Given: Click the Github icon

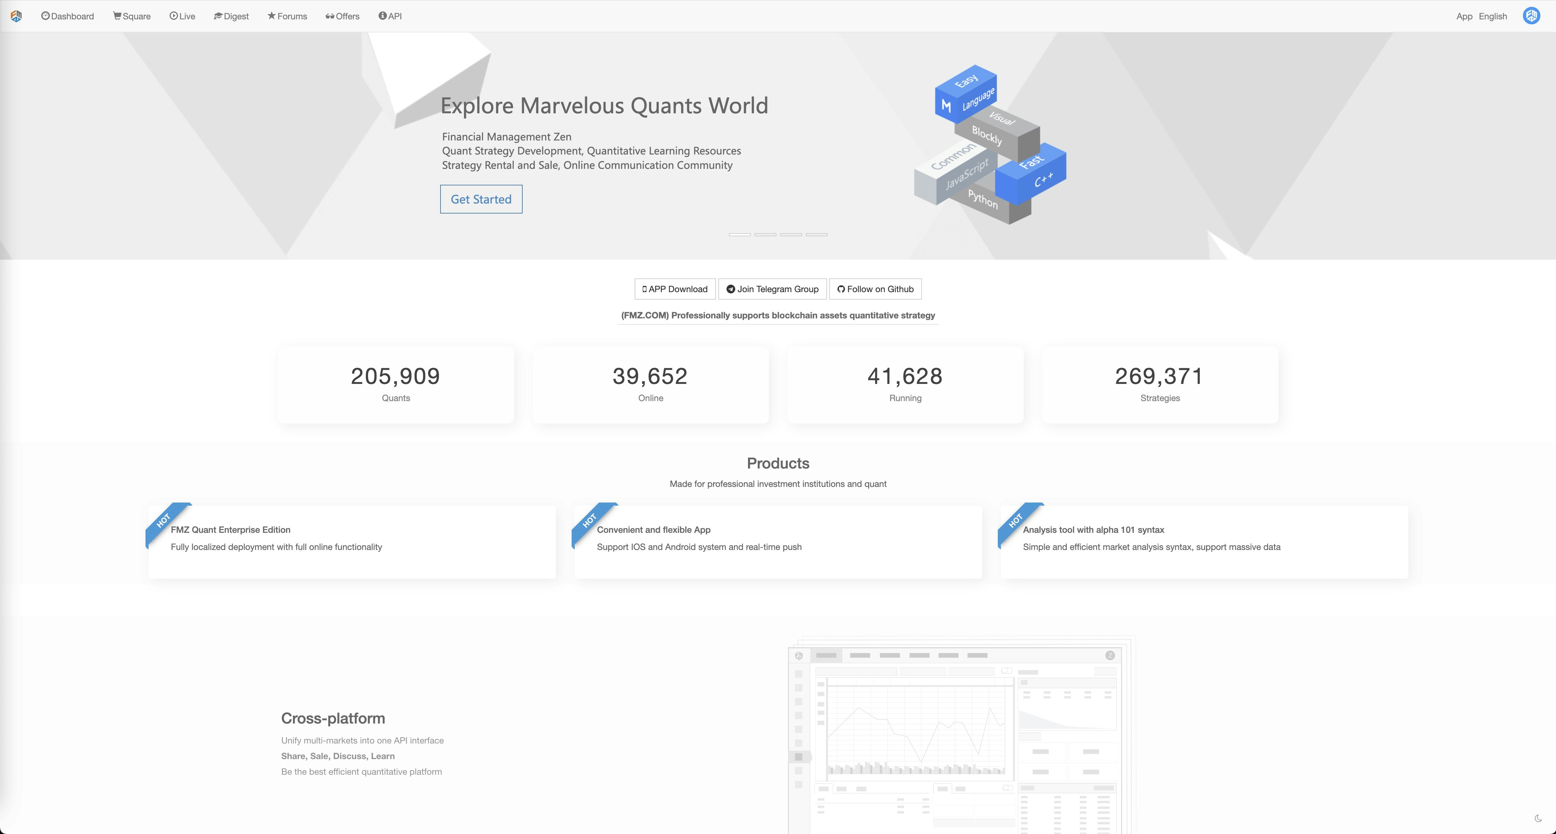Looking at the screenshot, I should pos(841,289).
